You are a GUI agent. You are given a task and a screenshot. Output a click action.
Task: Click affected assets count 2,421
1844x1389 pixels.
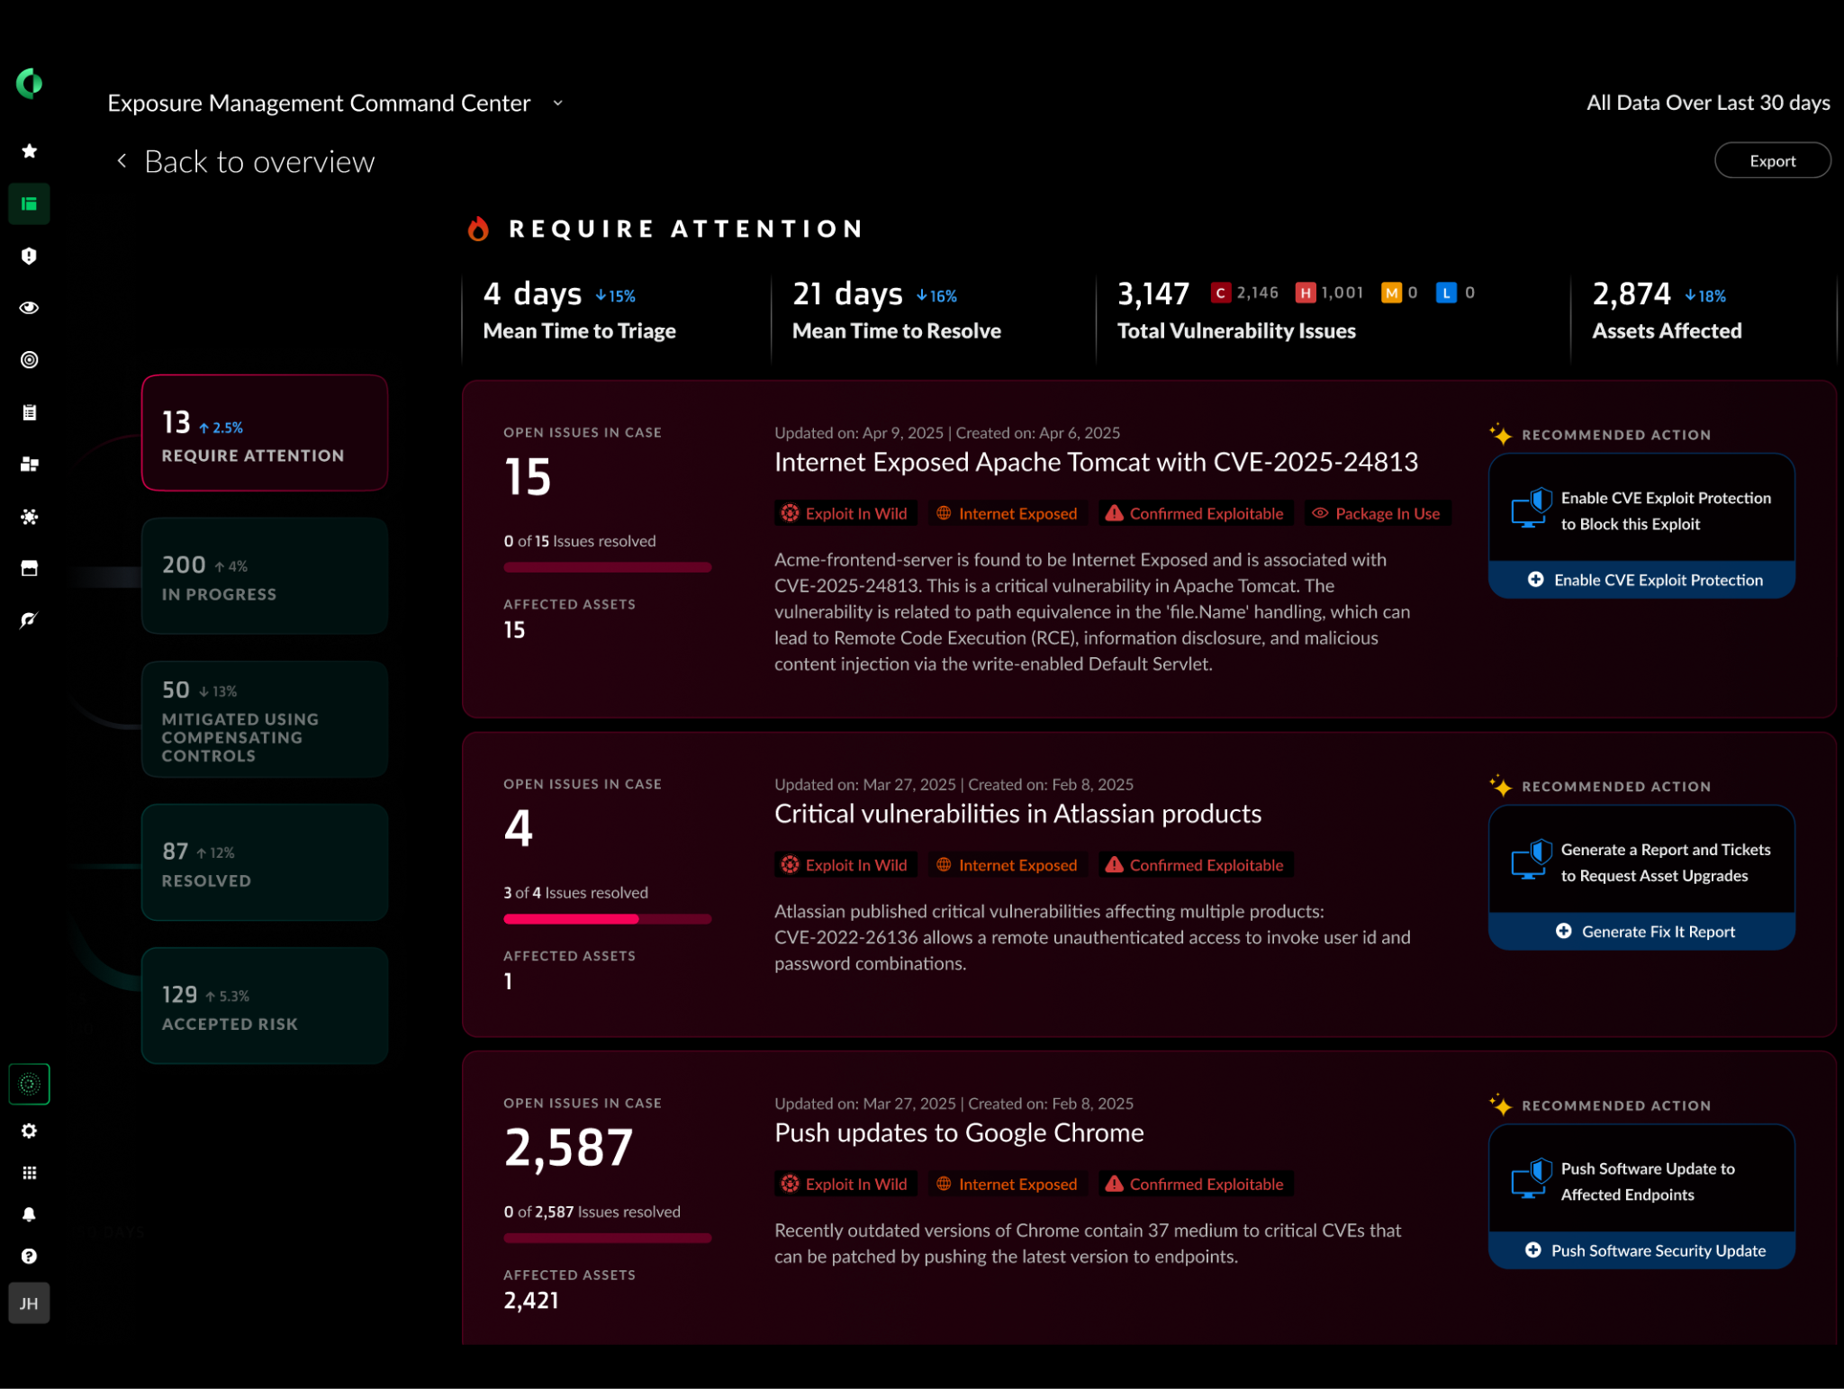pos(531,1301)
